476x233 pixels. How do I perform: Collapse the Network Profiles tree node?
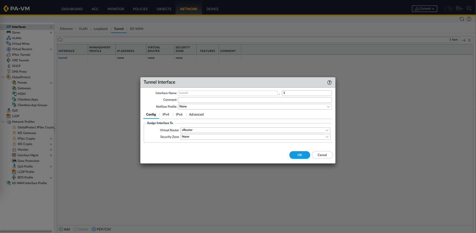(3, 122)
